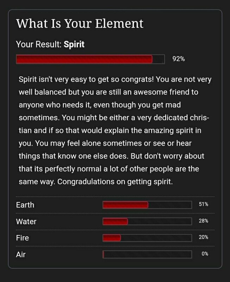Screen dimensions: 230x282
Task: Click the 92% Spirit percentage label
Action: [x=179, y=59]
